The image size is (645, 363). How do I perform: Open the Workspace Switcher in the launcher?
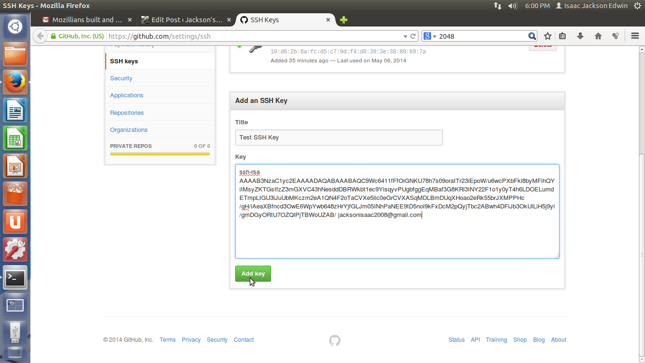[15, 305]
